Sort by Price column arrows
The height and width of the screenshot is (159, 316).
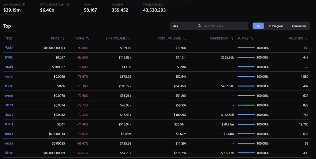coord(62,38)
